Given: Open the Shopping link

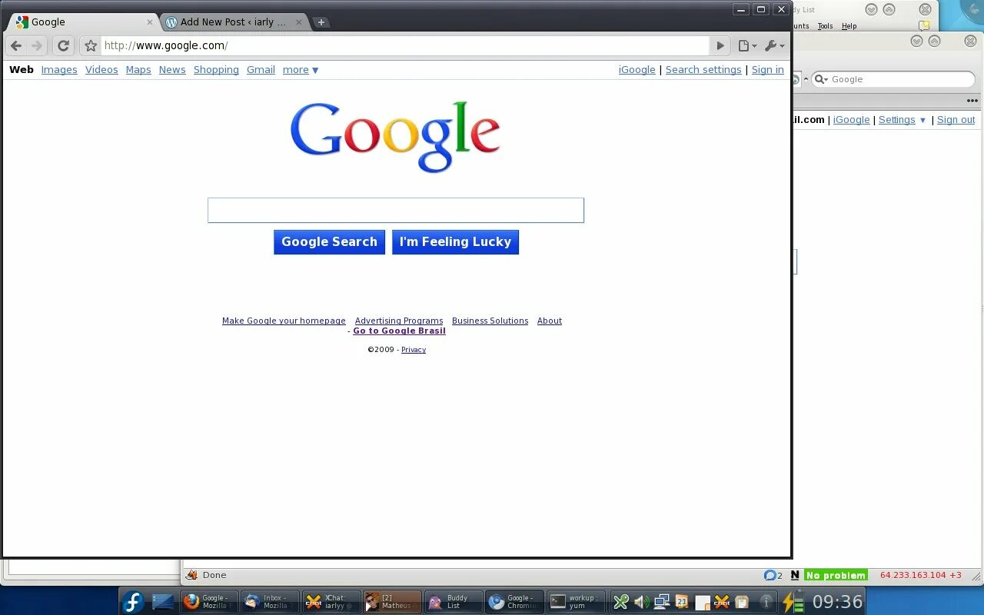Looking at the screenshot, I should click(x=216, y=70).
